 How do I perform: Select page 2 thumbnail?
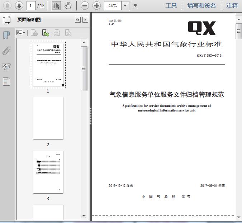[48, 118]
